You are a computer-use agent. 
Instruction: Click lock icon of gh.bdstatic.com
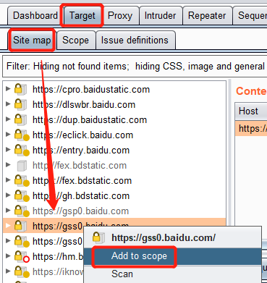[x=21, y=196]
